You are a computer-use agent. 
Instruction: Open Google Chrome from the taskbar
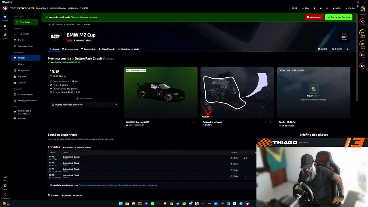tap(171, 204)
